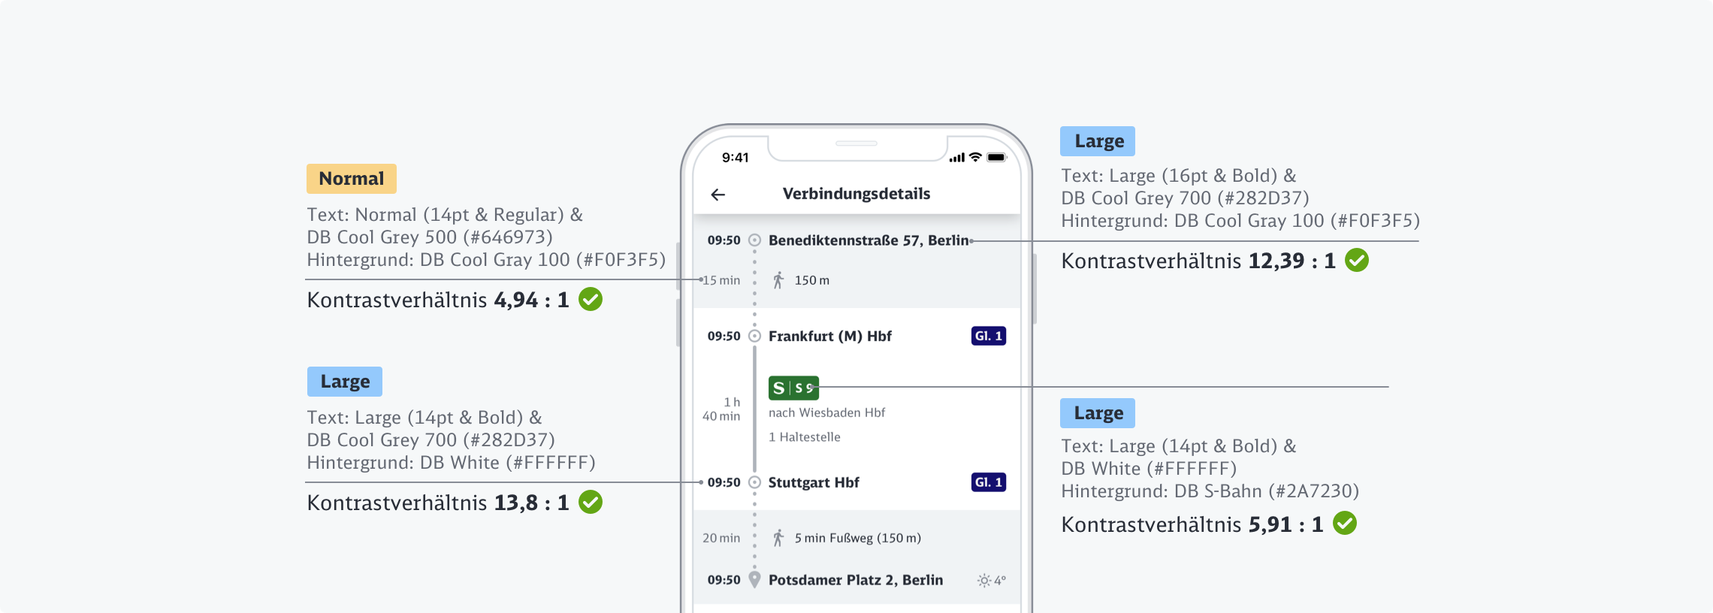This screenshot has height=613, width=1713.
Task: Click the weather sun icon showing 4°
Action: [984, 580]
